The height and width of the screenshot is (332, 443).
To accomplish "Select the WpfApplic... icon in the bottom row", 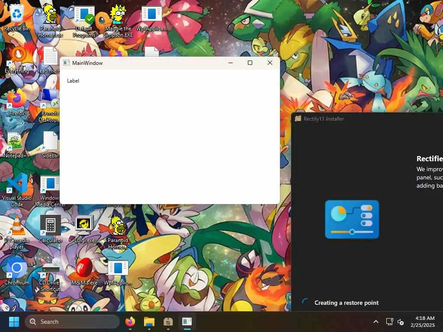I will (x=118, y=273).
